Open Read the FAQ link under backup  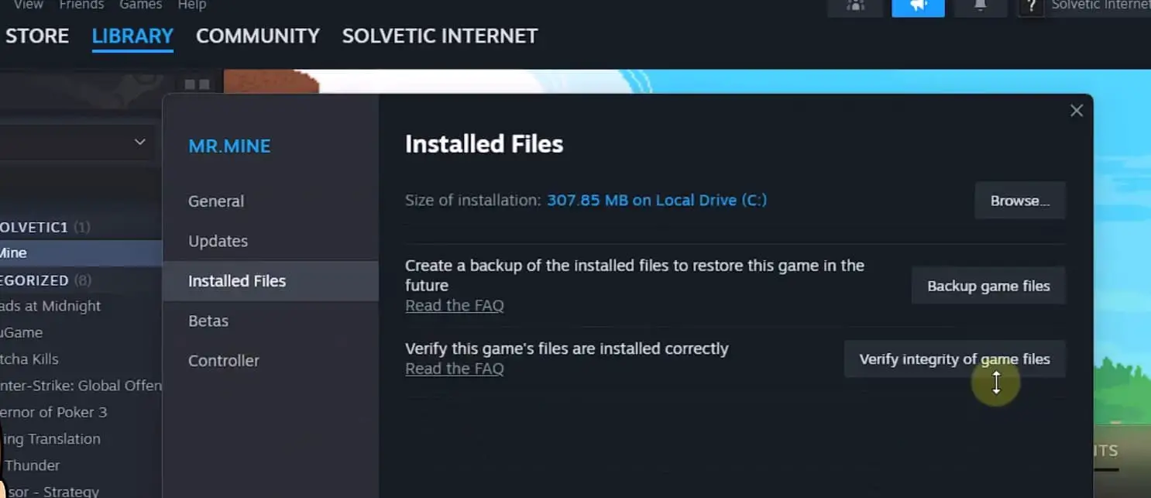coord(454,305)
